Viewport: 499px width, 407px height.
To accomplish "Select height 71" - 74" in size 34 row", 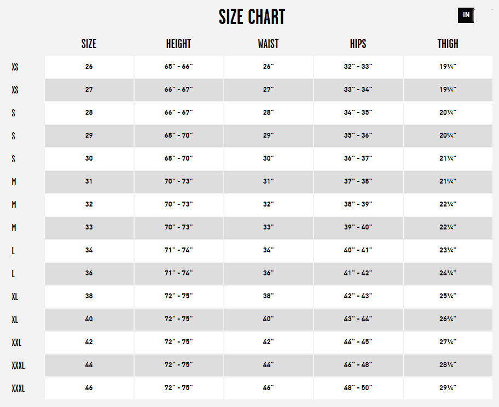I will (179, 251).
